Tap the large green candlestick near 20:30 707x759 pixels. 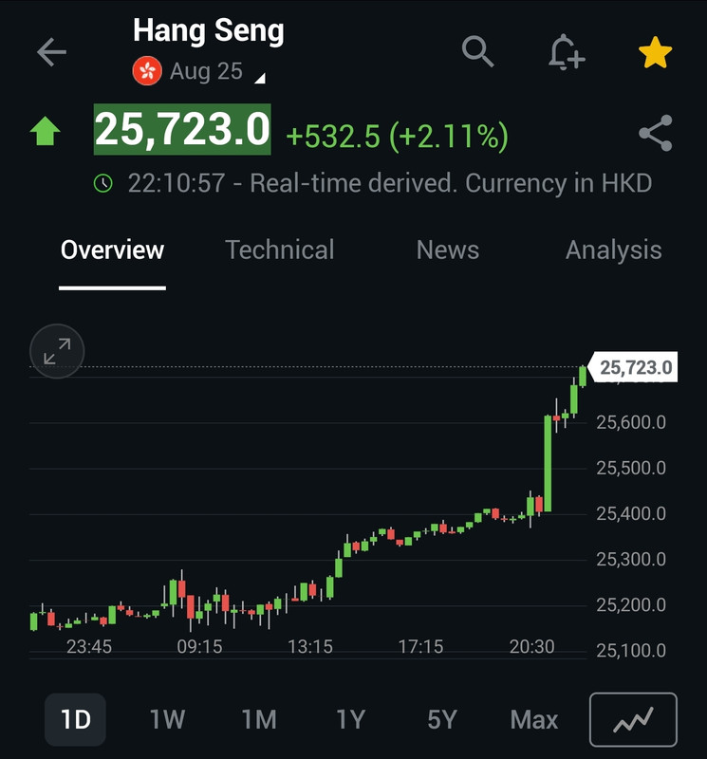tap(548, 463)
